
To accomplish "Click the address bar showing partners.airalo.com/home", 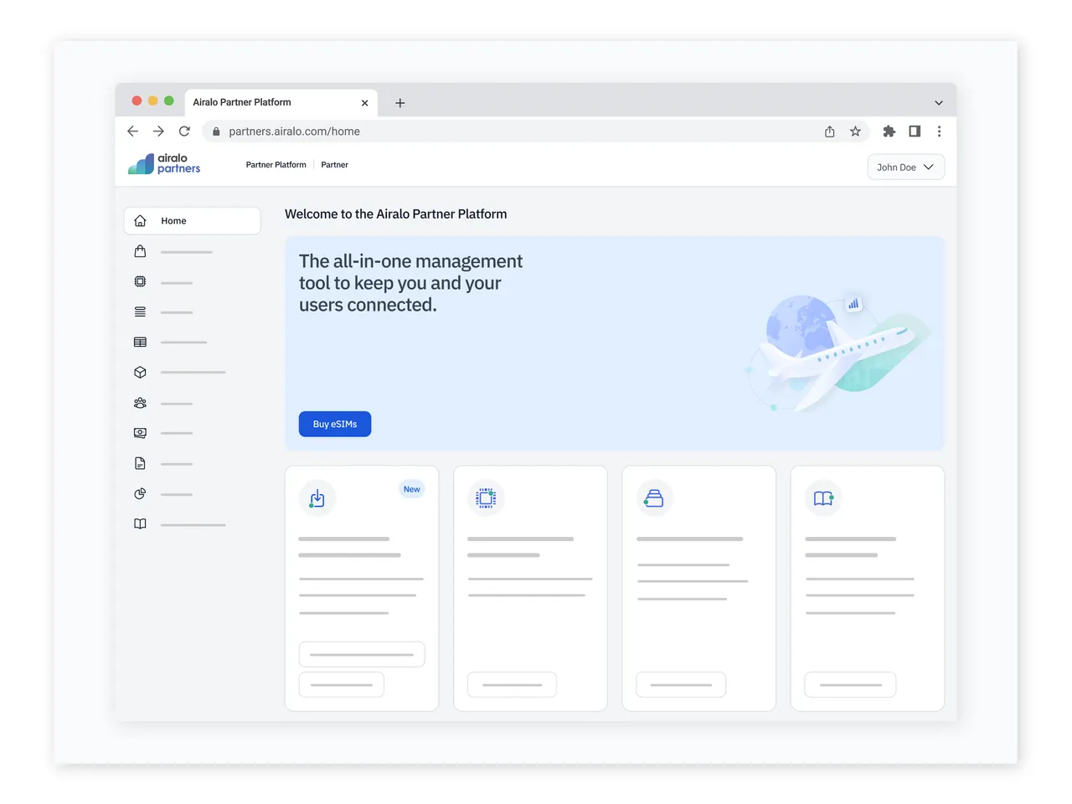I will (x=536, y=131).
